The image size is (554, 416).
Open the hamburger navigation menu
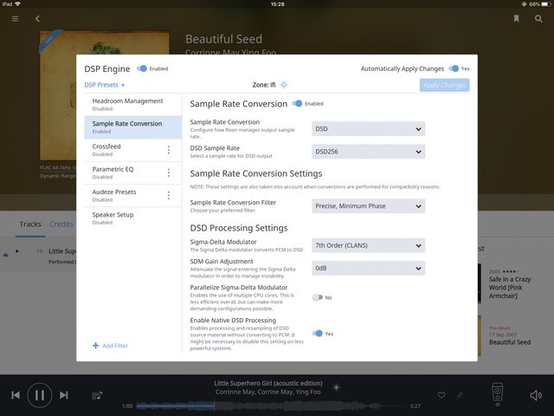pos(15,18)
